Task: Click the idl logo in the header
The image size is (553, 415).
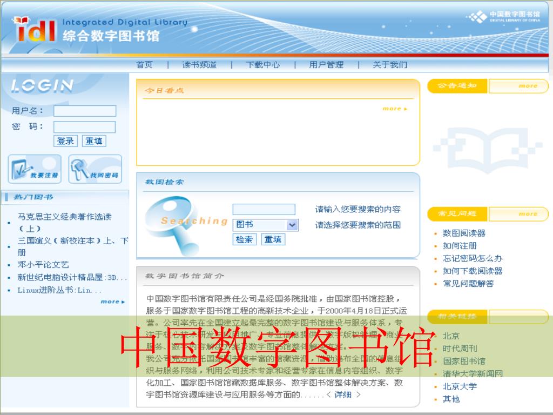Action: coord(34,29)
